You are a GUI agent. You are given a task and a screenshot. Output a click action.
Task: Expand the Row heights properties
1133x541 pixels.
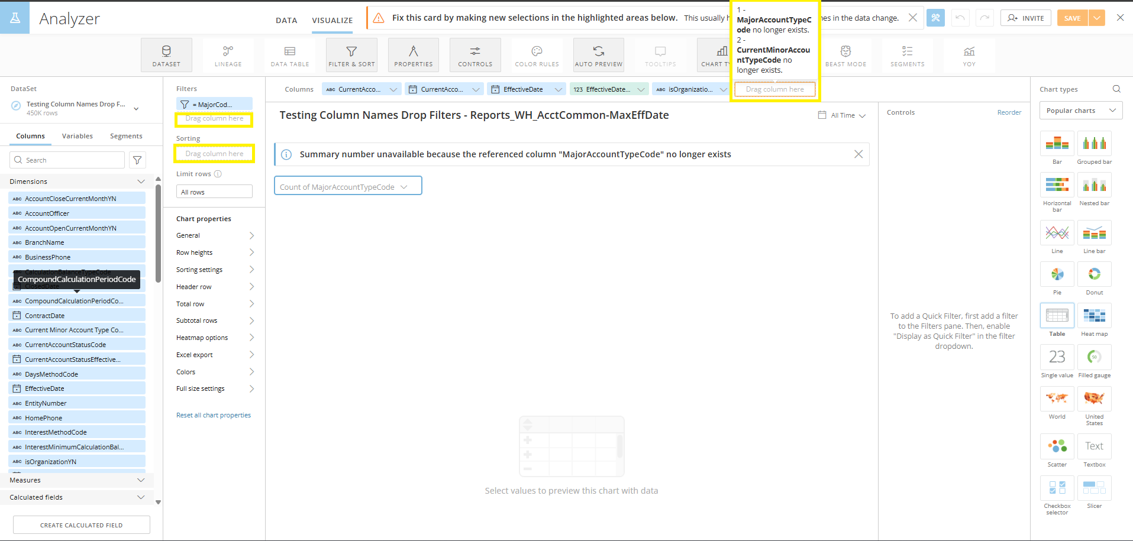215,252
